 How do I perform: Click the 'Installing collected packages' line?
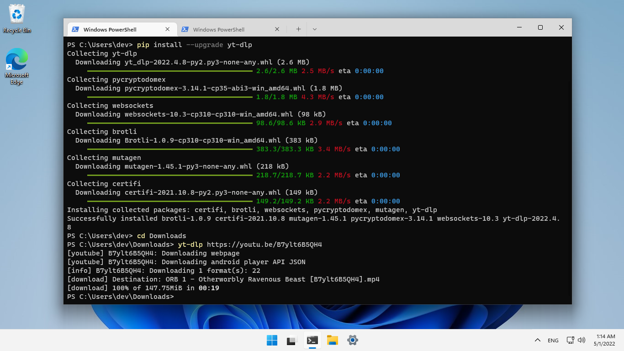pos(252,210)
